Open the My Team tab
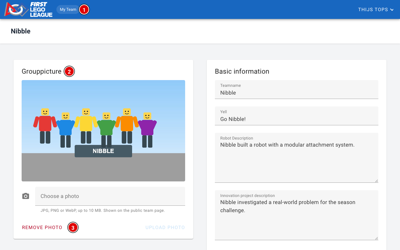 [68, 9]
